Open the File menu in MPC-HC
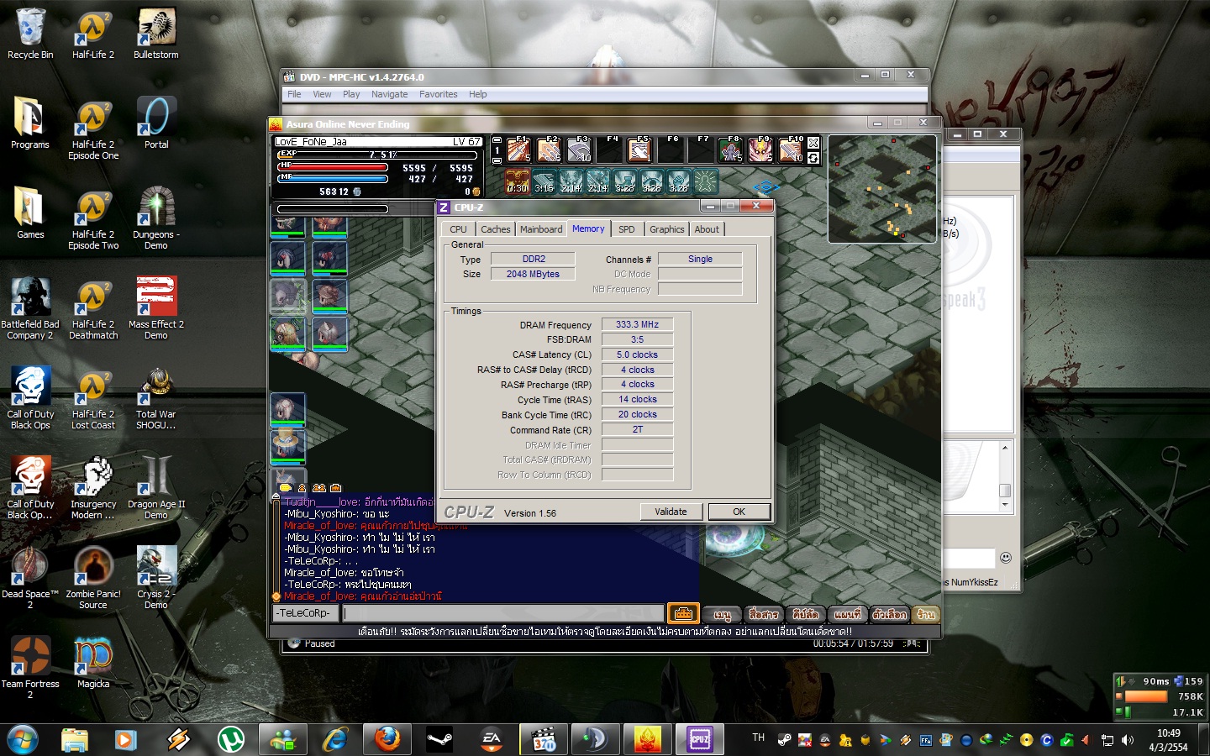The width and height of the screenshot is (1210, 756). coord(294,94)
